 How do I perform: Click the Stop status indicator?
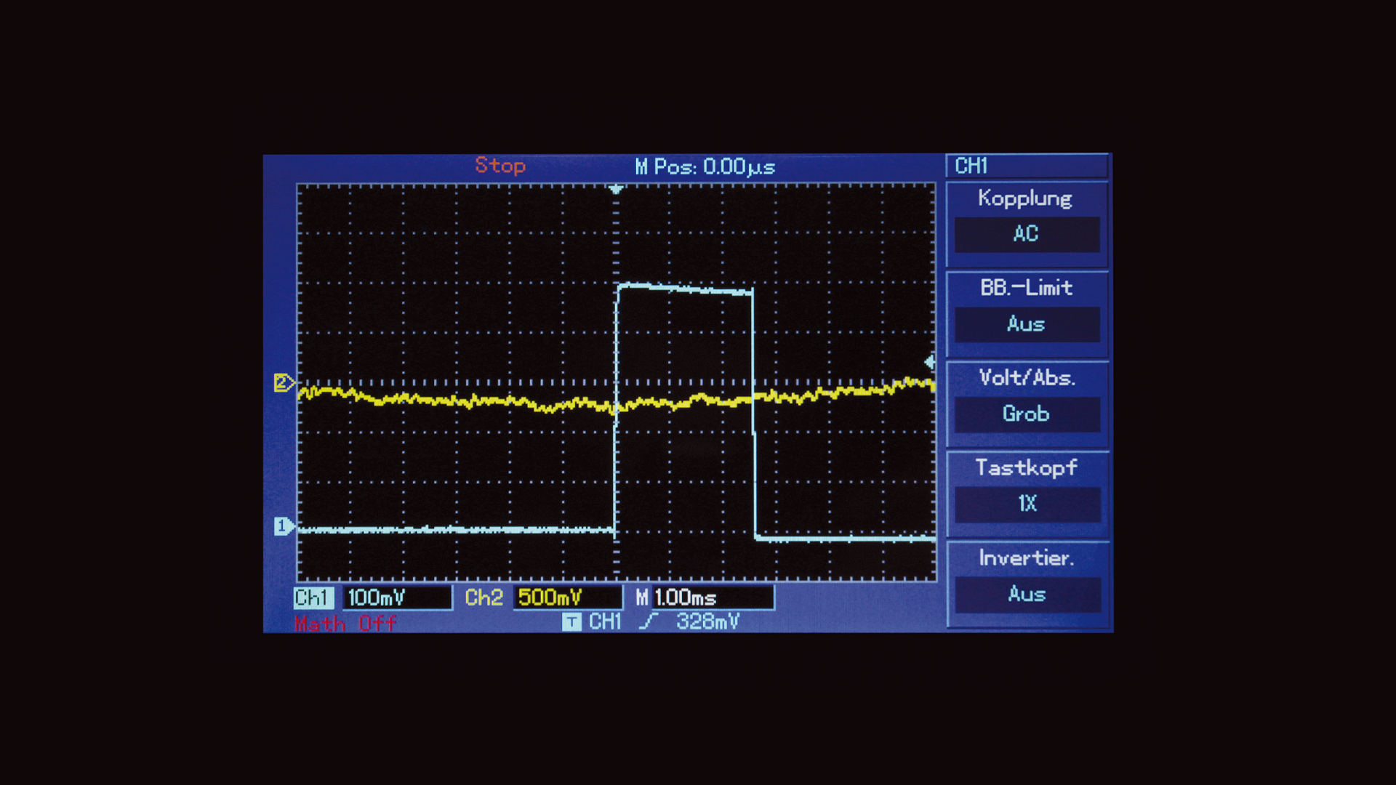(500, 166)
